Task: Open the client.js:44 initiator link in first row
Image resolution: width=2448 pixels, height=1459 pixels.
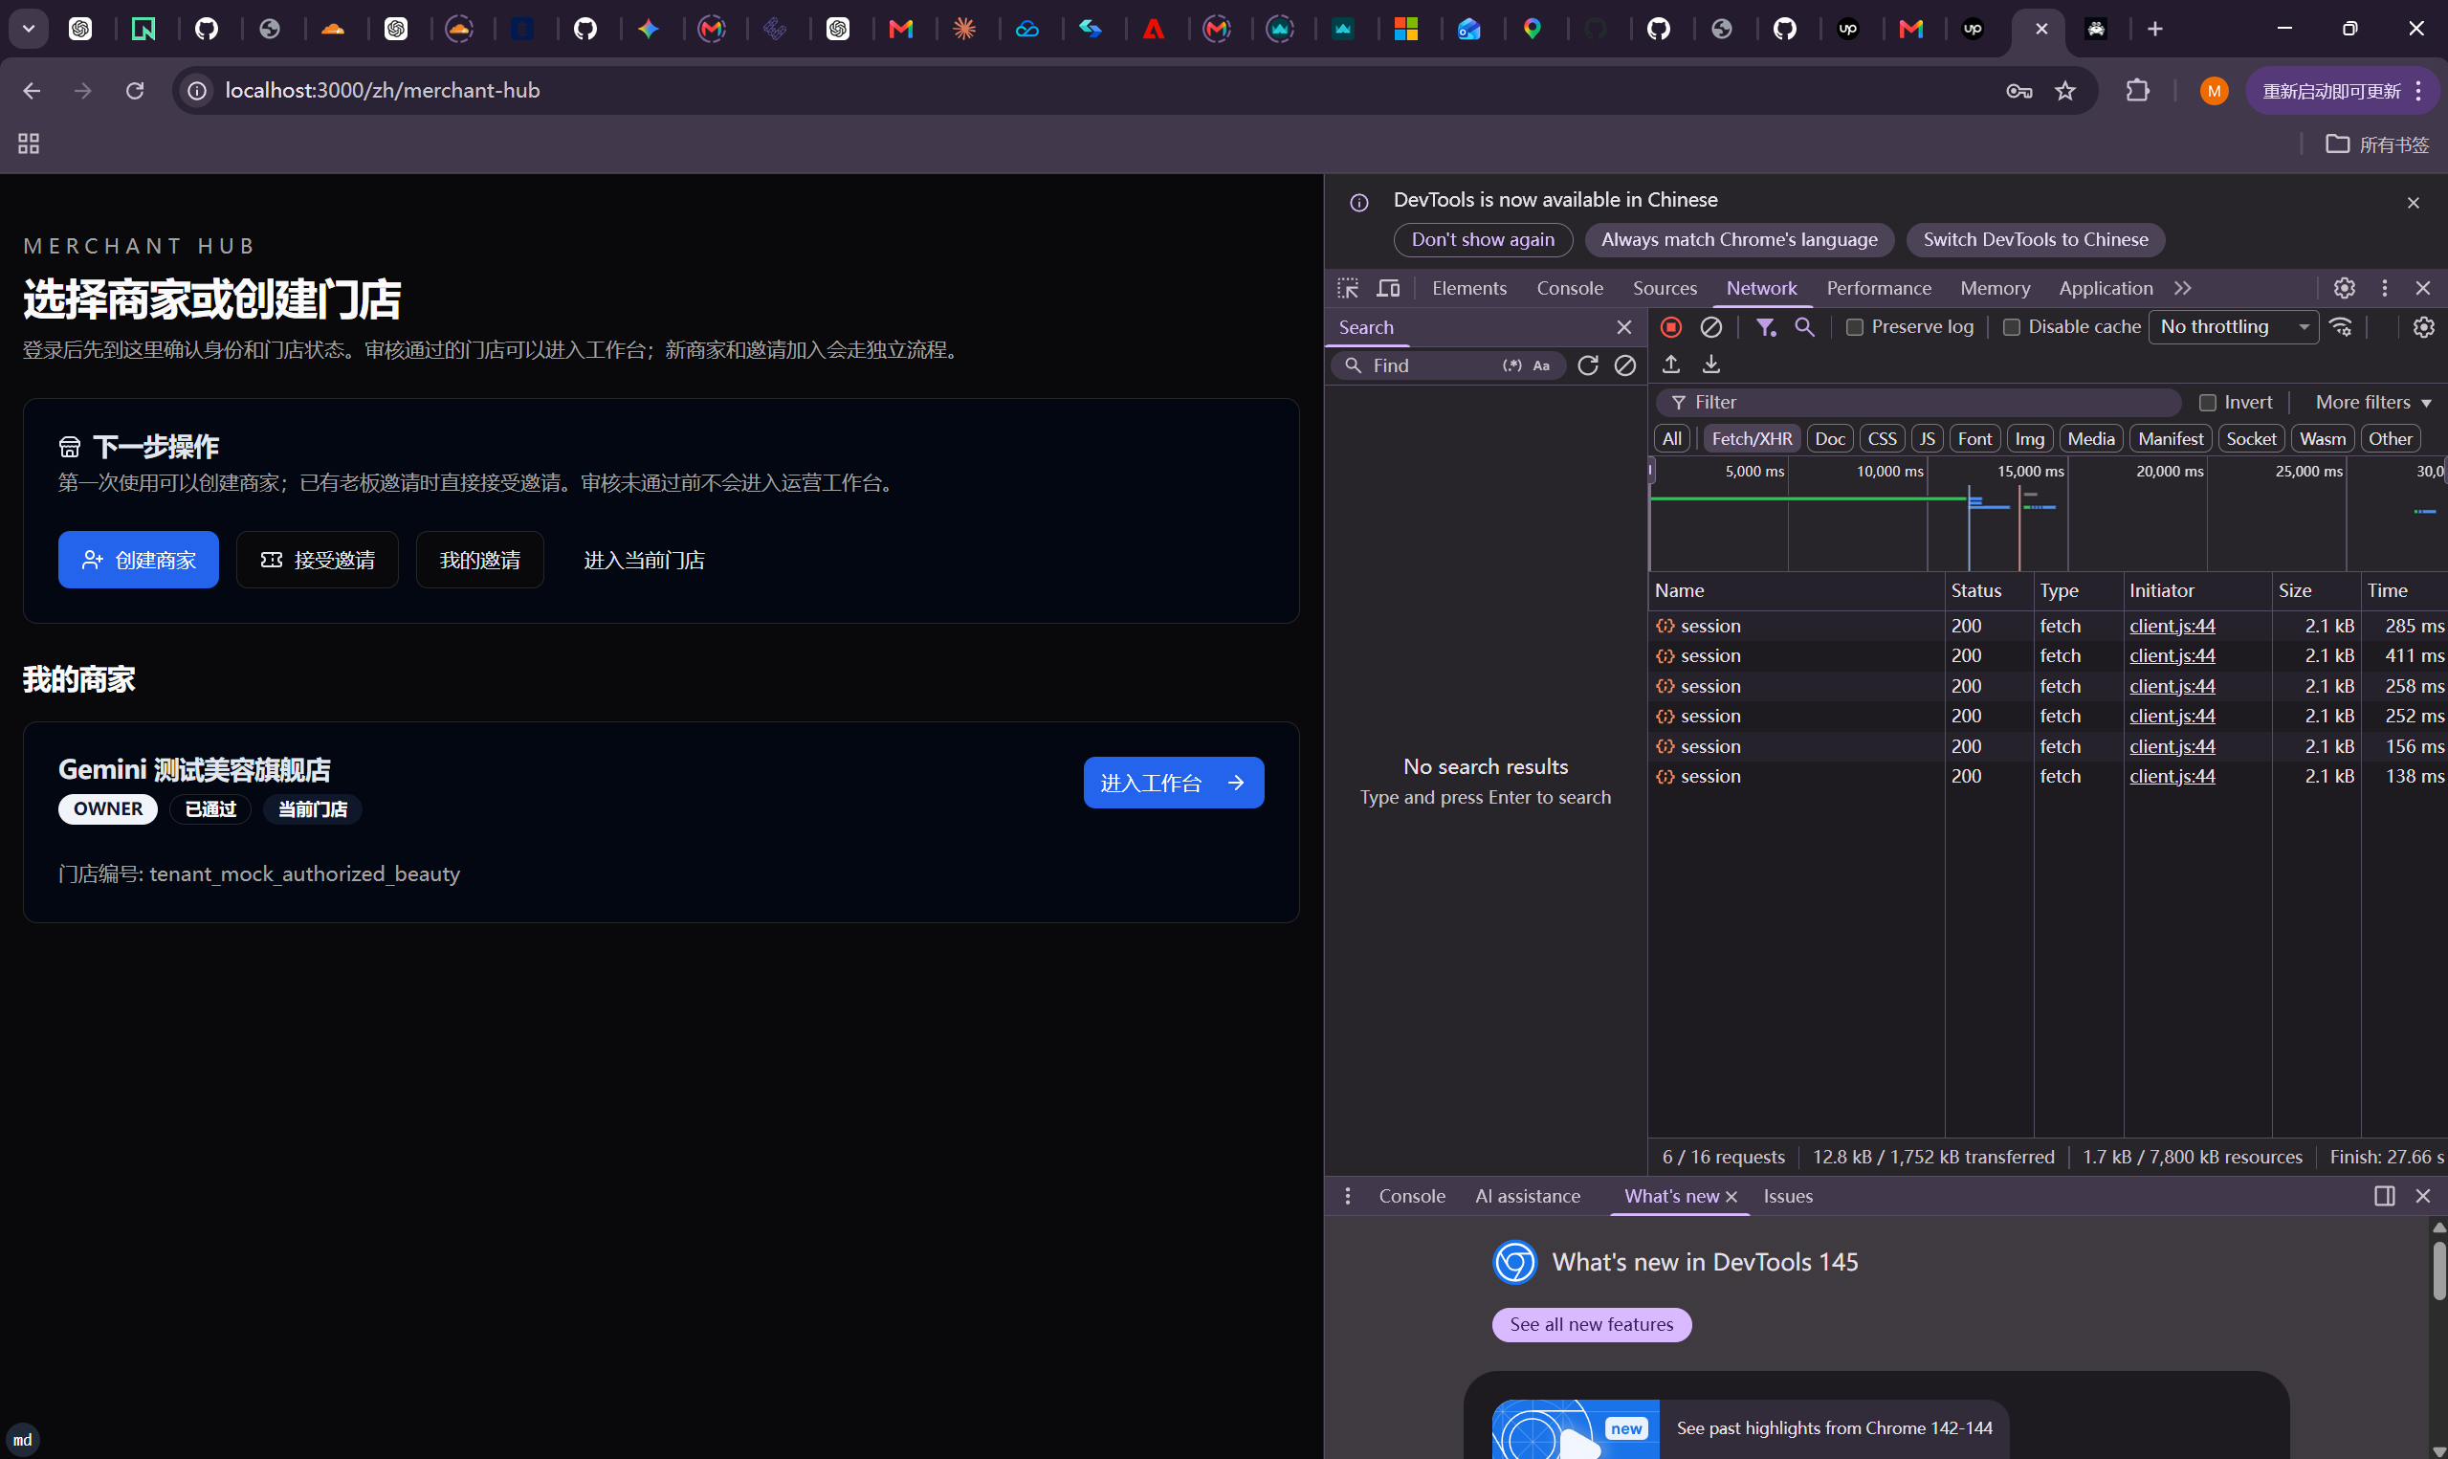Action: 2172,627
